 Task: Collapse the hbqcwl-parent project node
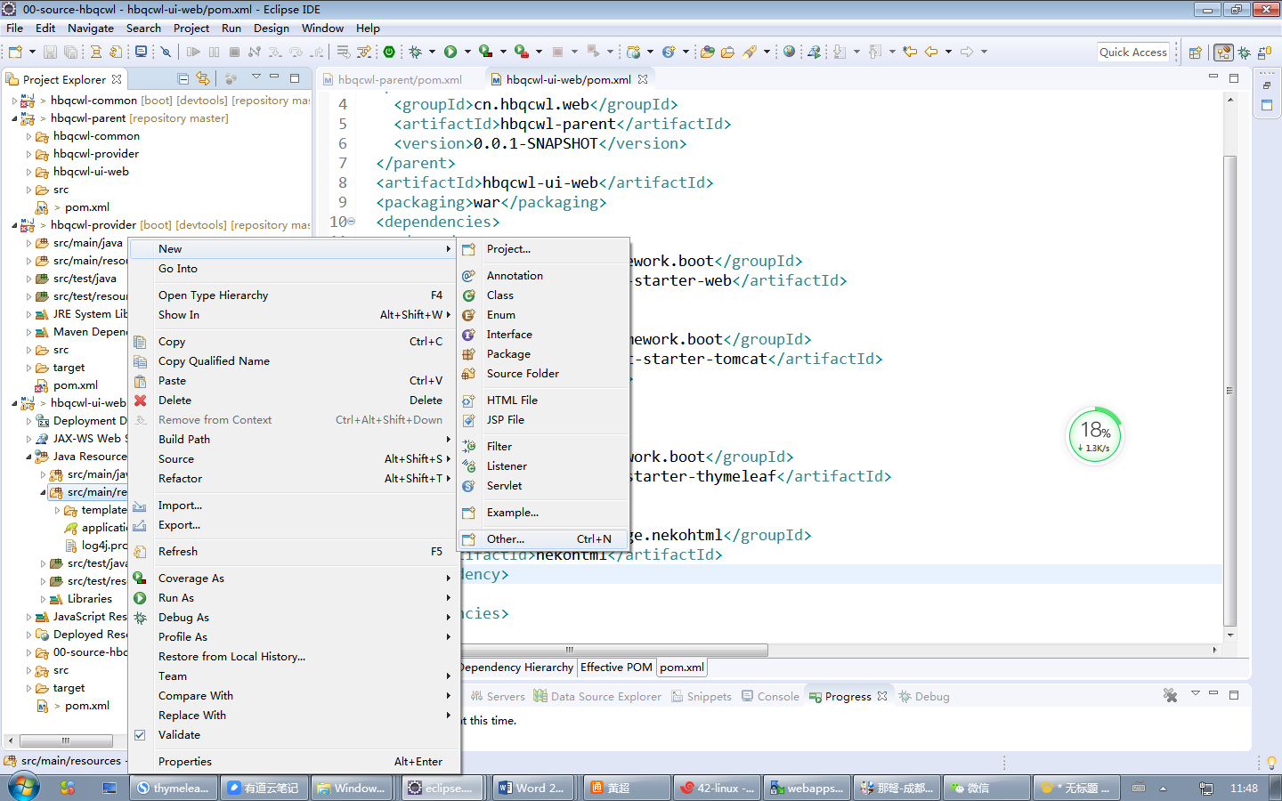pos(14,118)
